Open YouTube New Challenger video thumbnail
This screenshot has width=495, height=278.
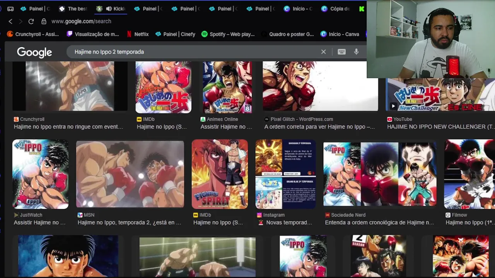tap(440, 95)
